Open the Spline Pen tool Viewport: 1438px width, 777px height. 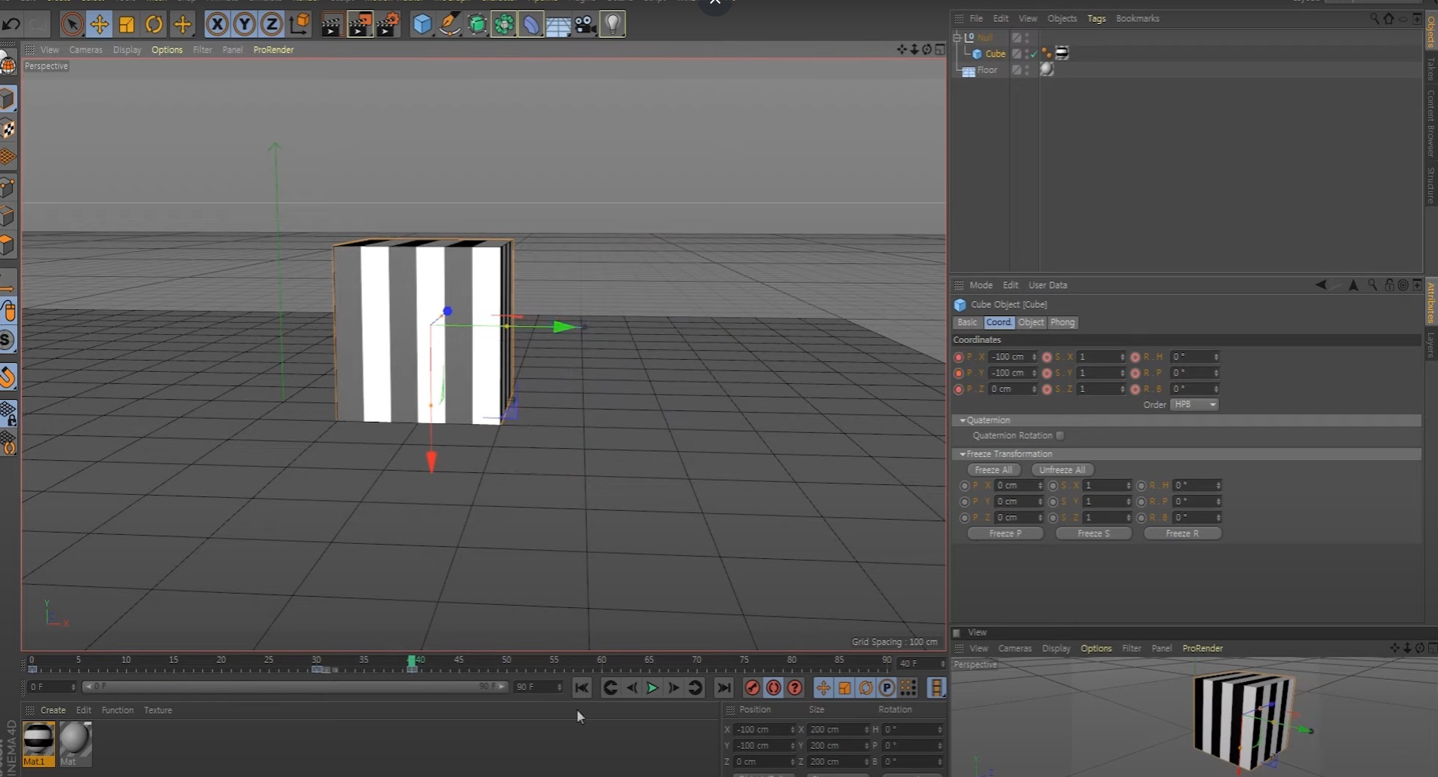point(450,25)
